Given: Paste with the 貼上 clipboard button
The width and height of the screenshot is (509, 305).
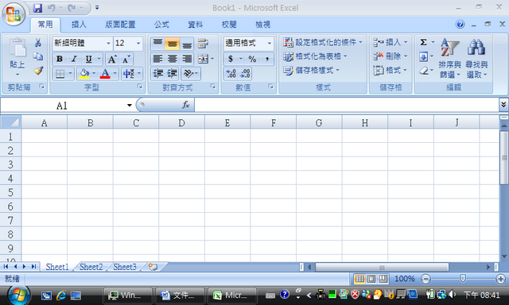Looking at the screenshot, I should (17, 56).
